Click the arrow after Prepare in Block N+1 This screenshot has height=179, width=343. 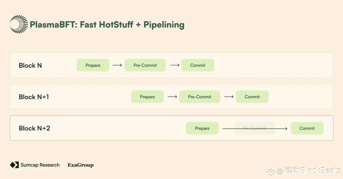[172, 97]
